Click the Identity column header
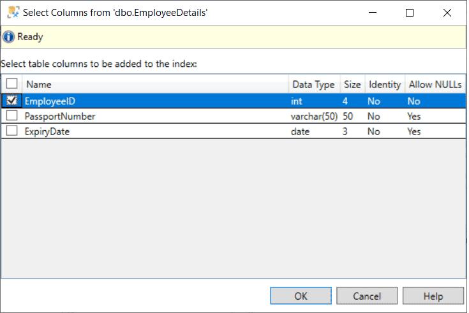The image size is (469, 313). click(384, 84)
